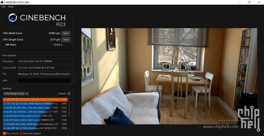
Task: Expand the Details dropdown arrow
Action: (69, 94)
